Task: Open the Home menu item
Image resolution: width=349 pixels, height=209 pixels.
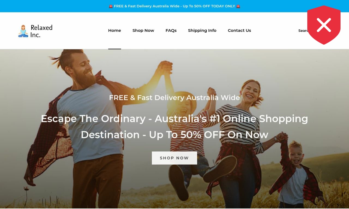Action: coord(115,30)
